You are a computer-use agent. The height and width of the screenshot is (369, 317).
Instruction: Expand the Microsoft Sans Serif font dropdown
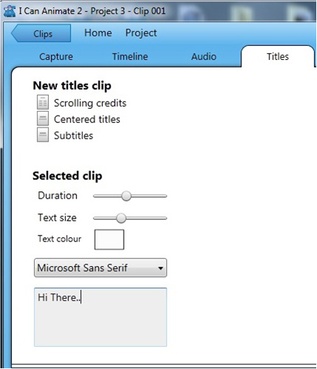[101, 267]
